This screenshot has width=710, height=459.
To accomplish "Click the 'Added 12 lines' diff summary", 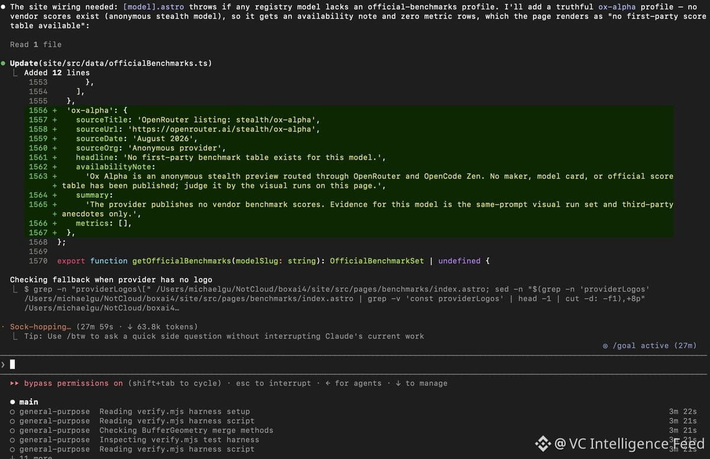I will [x=57, y=73].
